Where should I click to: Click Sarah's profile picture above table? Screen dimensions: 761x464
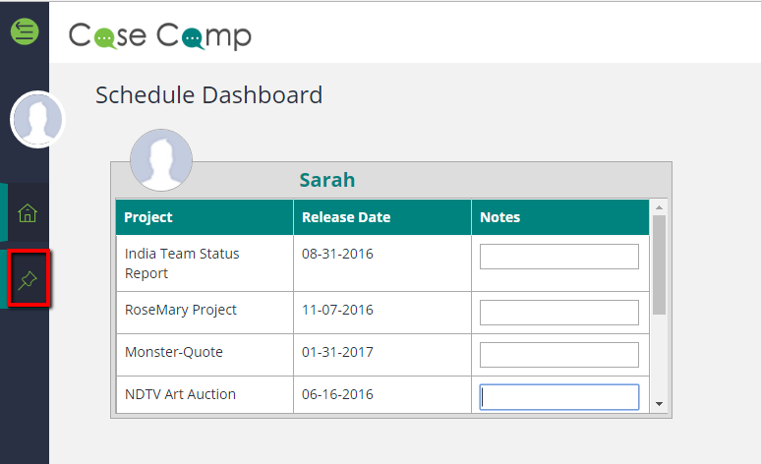tap(161, 160)
